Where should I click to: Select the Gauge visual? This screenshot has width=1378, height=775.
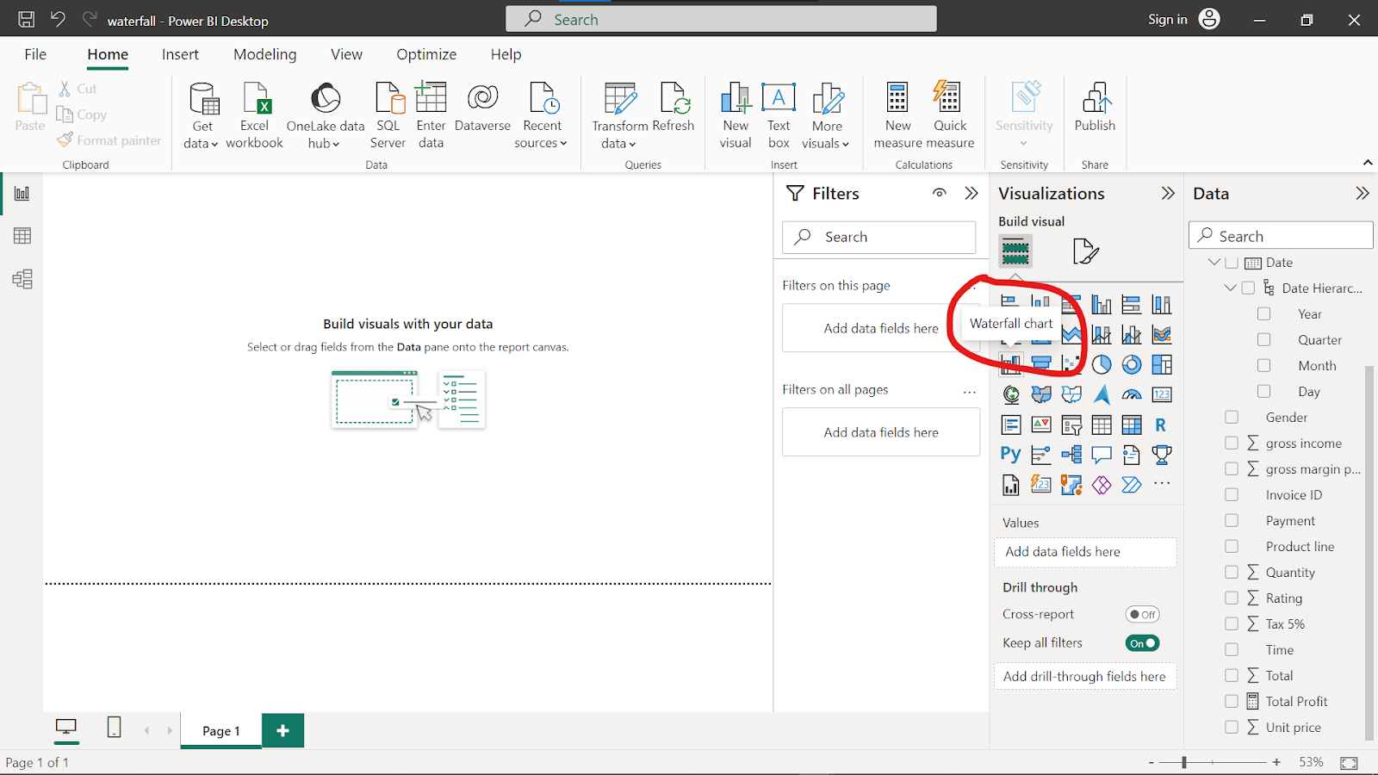1132,394
